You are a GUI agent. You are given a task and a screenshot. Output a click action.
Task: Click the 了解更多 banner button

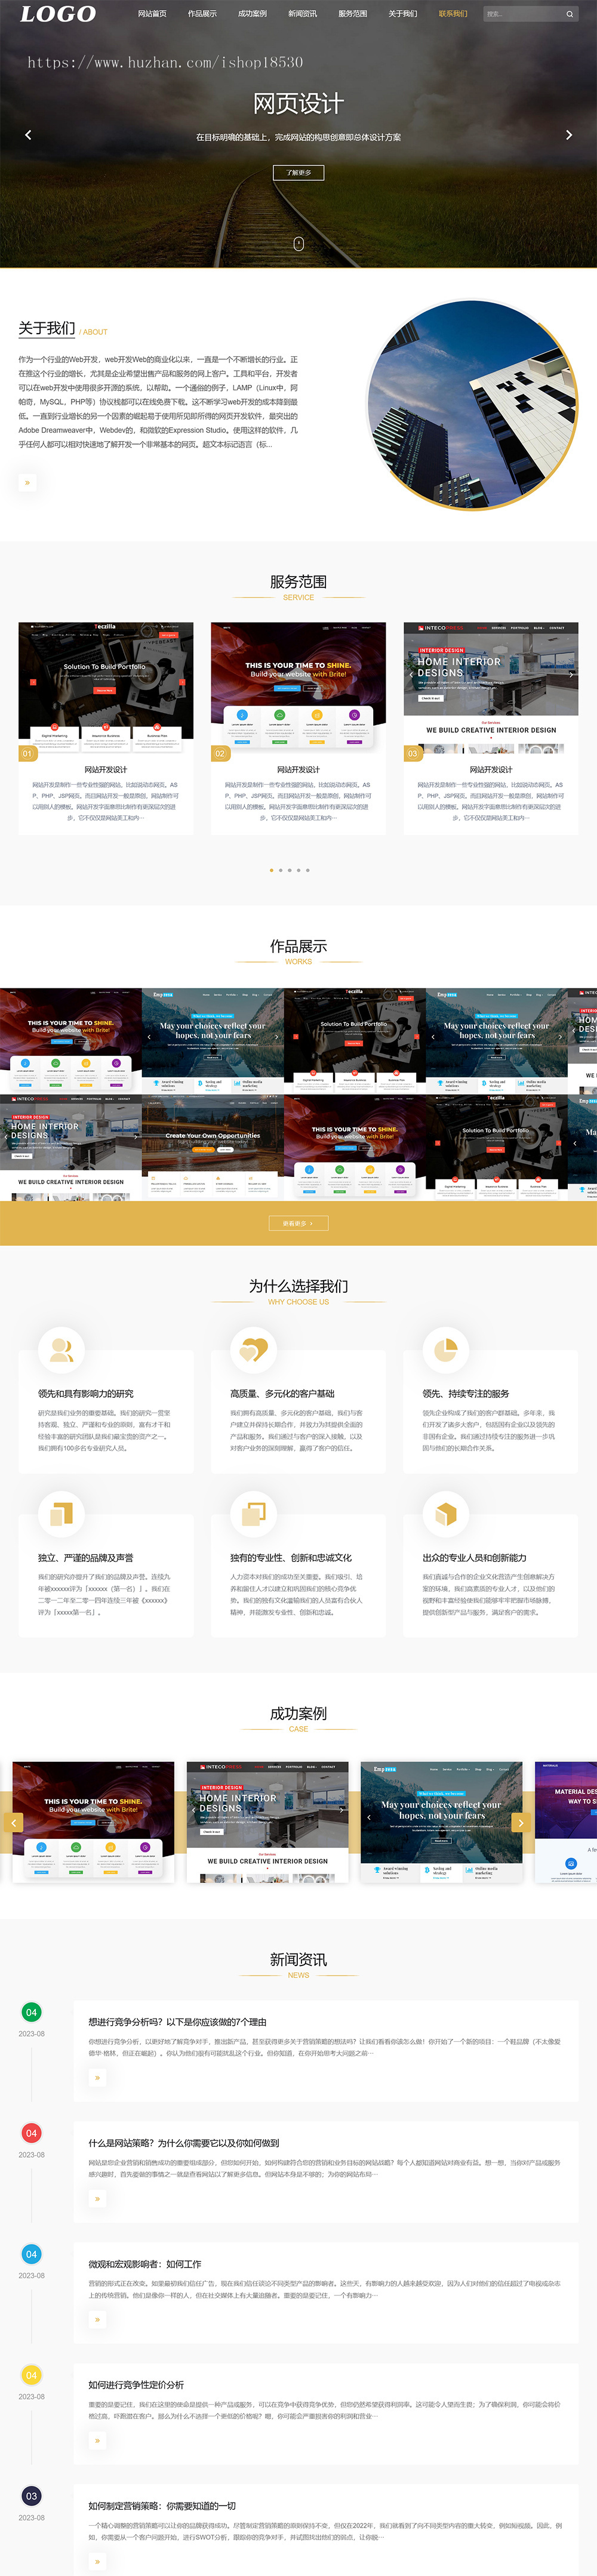tap(298, 173)
